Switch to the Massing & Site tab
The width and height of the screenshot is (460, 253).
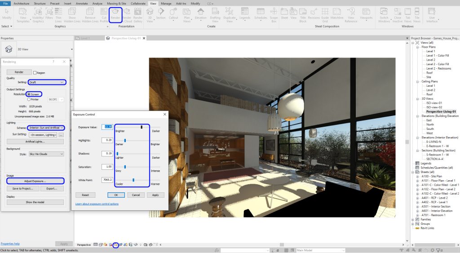click(x=116, y=4)
